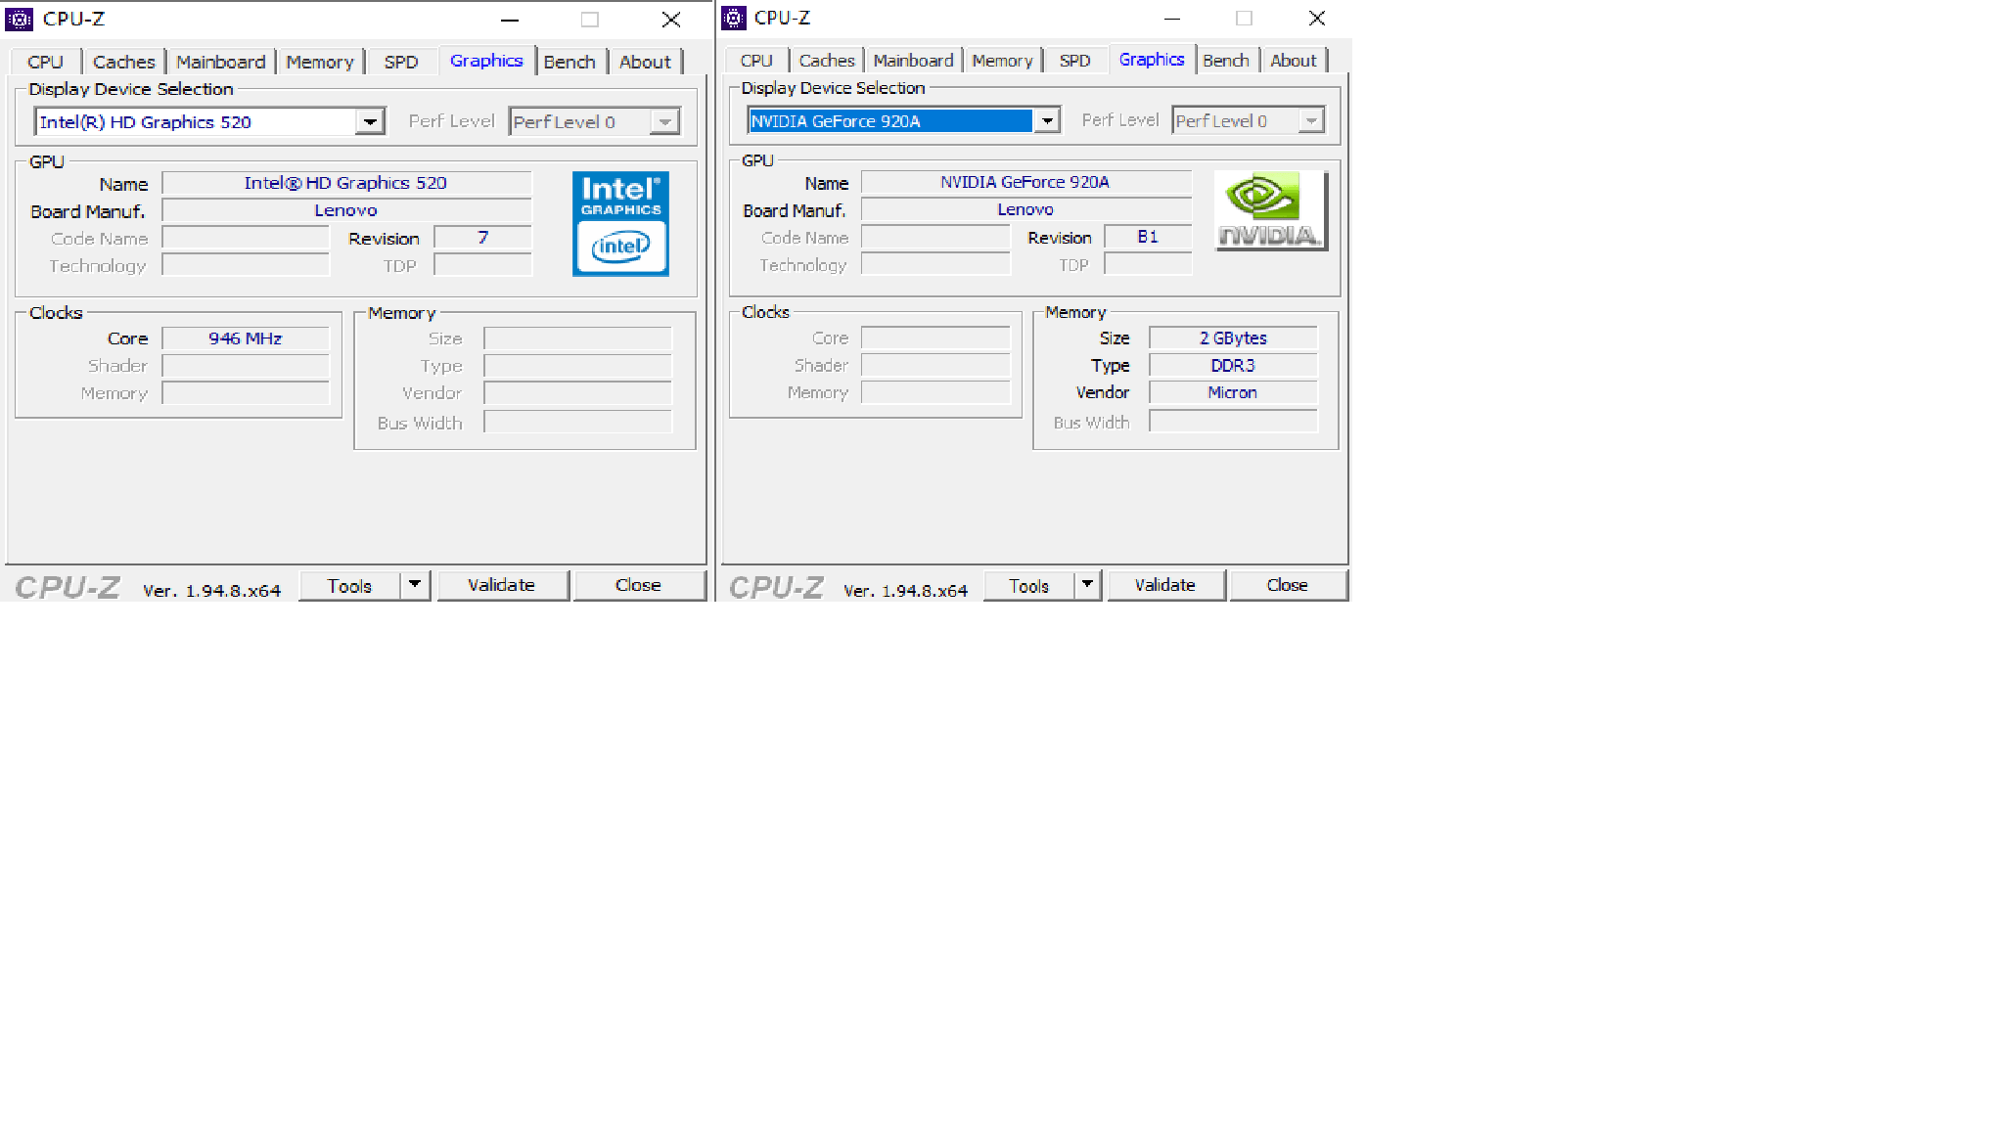Viewport: 2004px width, 1127px height.
Task: Click the GPU Name field showing NVIDIA GeForce 920A
Action: tap(1026, 182)
